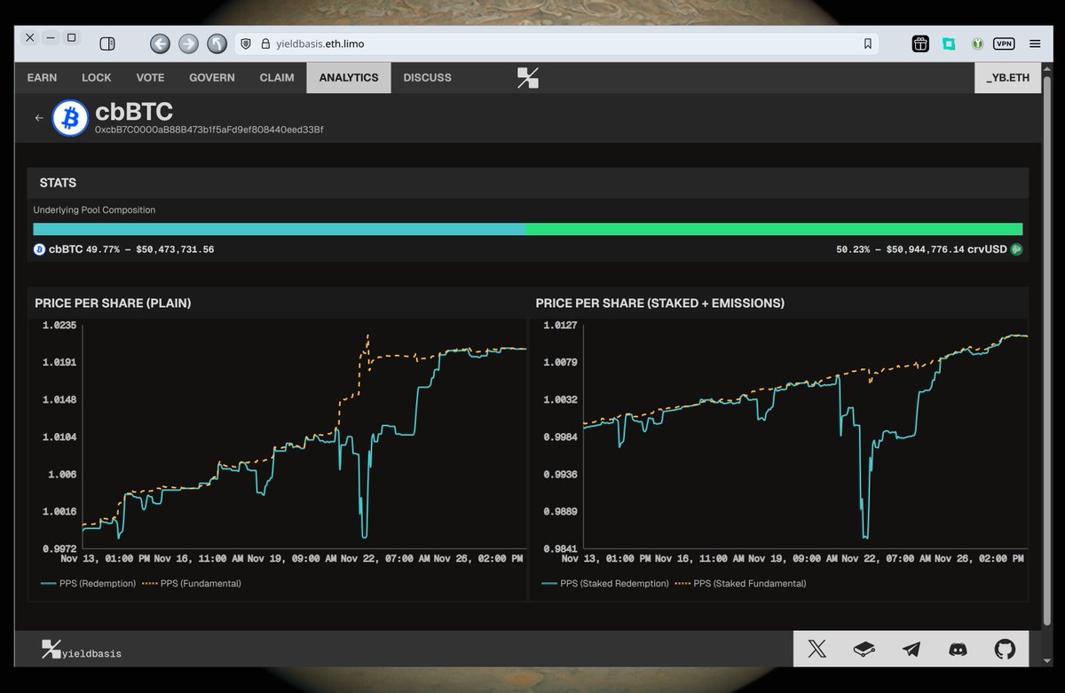1065x693 pixels.
Task: Toggle the PPS (Staked Redemption) legend entry
Action: tap(605, 584)
